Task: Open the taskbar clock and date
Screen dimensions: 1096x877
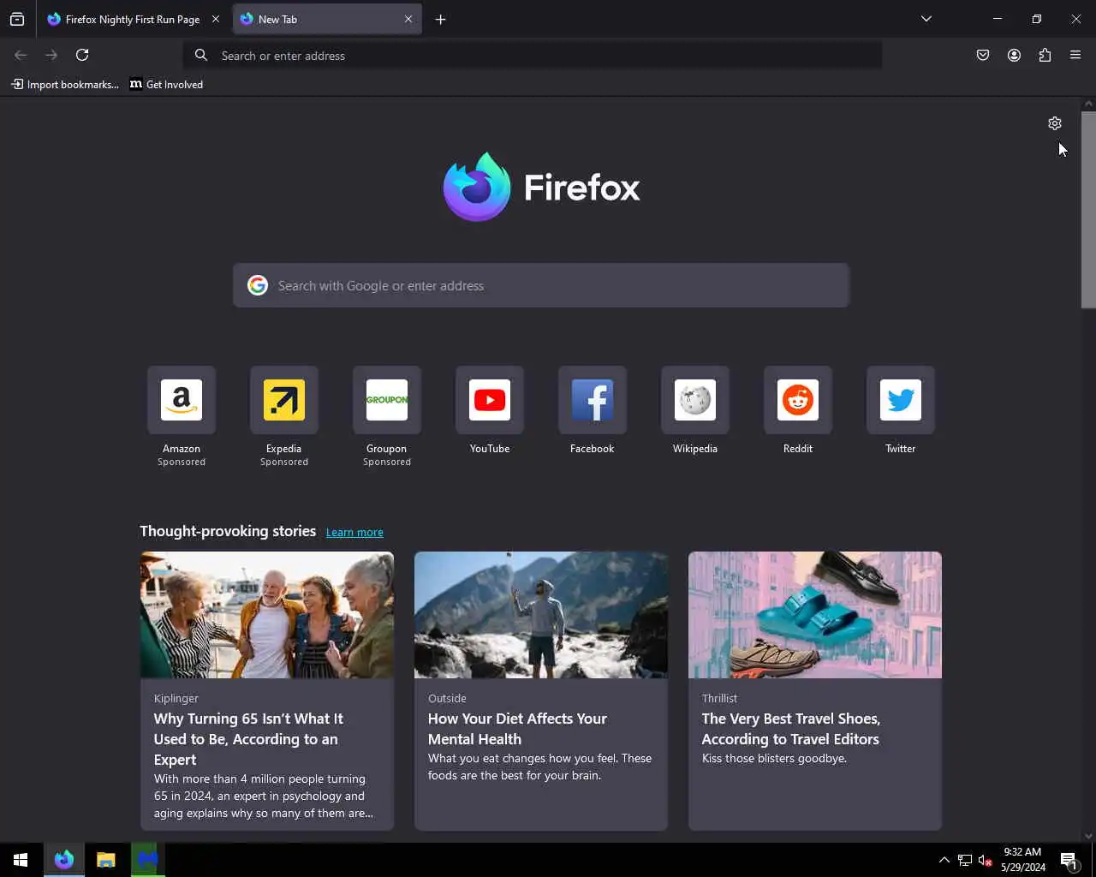Action: click(x=1023, y=860)
